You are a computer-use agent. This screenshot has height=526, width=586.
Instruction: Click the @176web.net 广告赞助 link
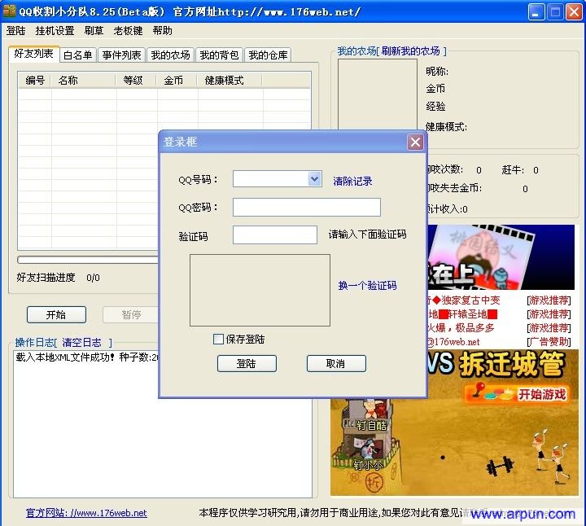pyautogui.click(x=454, y=342)
